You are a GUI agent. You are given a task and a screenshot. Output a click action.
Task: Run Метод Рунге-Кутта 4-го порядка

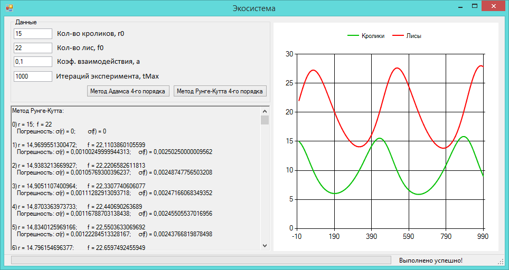pyautogui.click(x=220, y=91)
